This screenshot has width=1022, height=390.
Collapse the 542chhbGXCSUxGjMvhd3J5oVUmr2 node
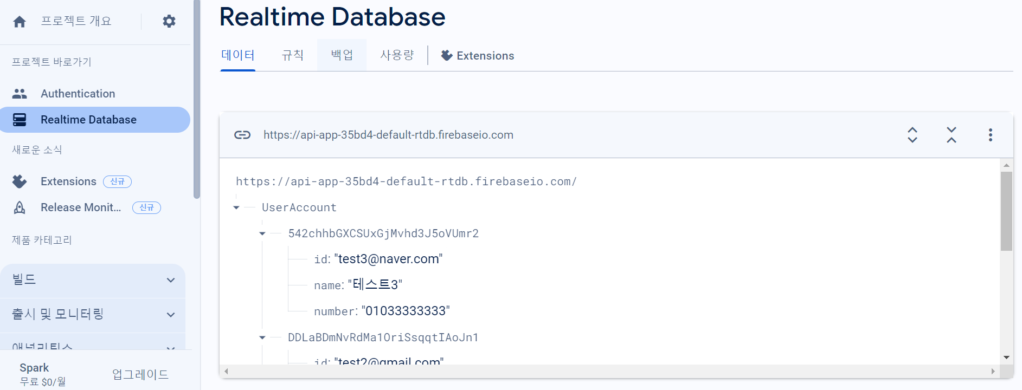262,233
